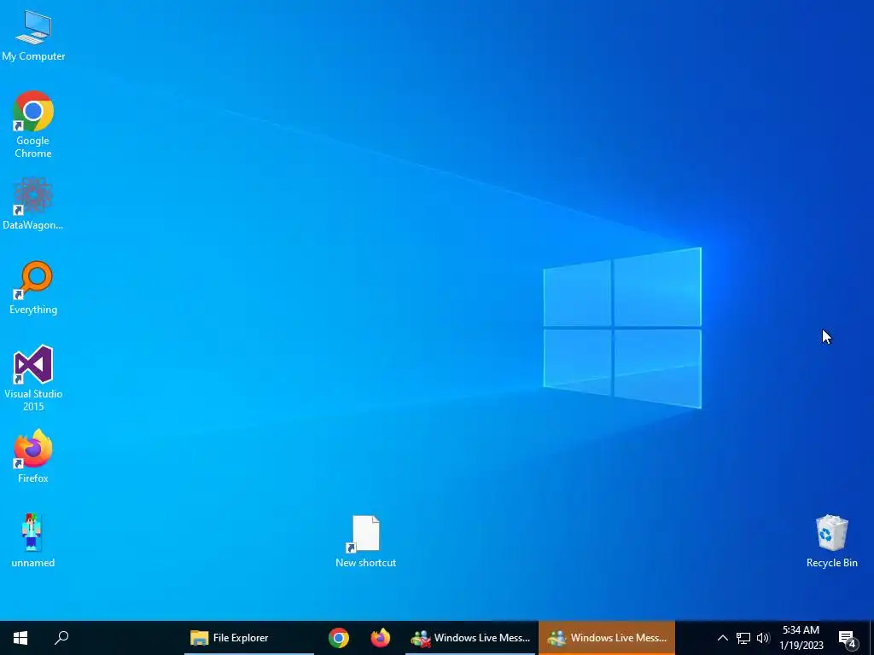Open the taskbar clock and date
Screen dimensions: 874x655
point(801,638)
